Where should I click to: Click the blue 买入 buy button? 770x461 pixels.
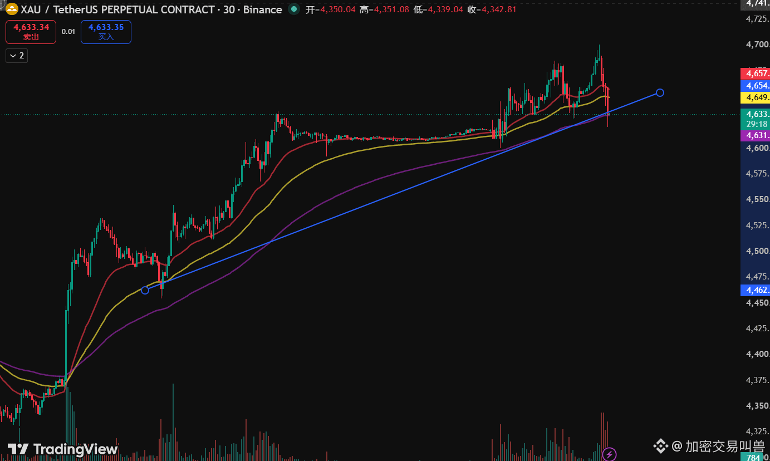click(x=106, y=32)
